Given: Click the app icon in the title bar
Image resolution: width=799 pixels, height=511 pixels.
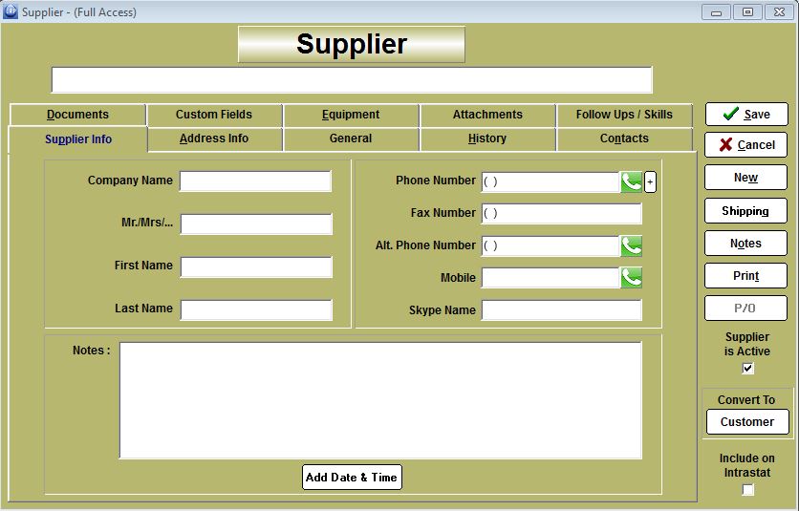Looking at the screenshot, I should click(11, 11).
